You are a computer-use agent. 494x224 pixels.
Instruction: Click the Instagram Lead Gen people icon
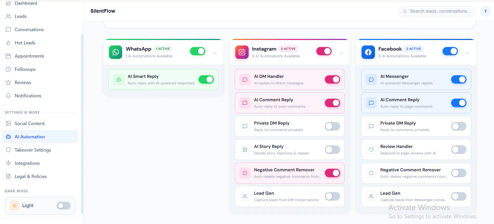coord(245,196)
